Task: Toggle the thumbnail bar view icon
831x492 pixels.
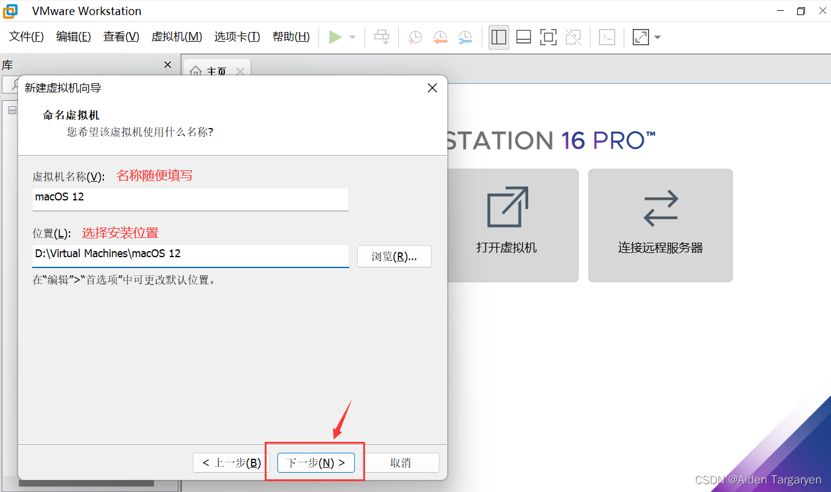Action: [x=523, y=37]
